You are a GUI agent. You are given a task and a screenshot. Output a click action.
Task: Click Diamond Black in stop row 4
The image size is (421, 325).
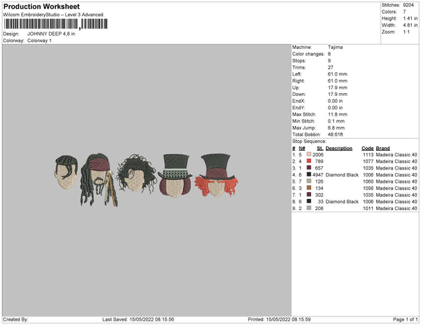coord(342,174)
